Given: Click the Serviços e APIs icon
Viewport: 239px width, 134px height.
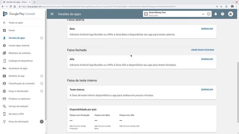Looking at the screenshot, I should point(4,114).
